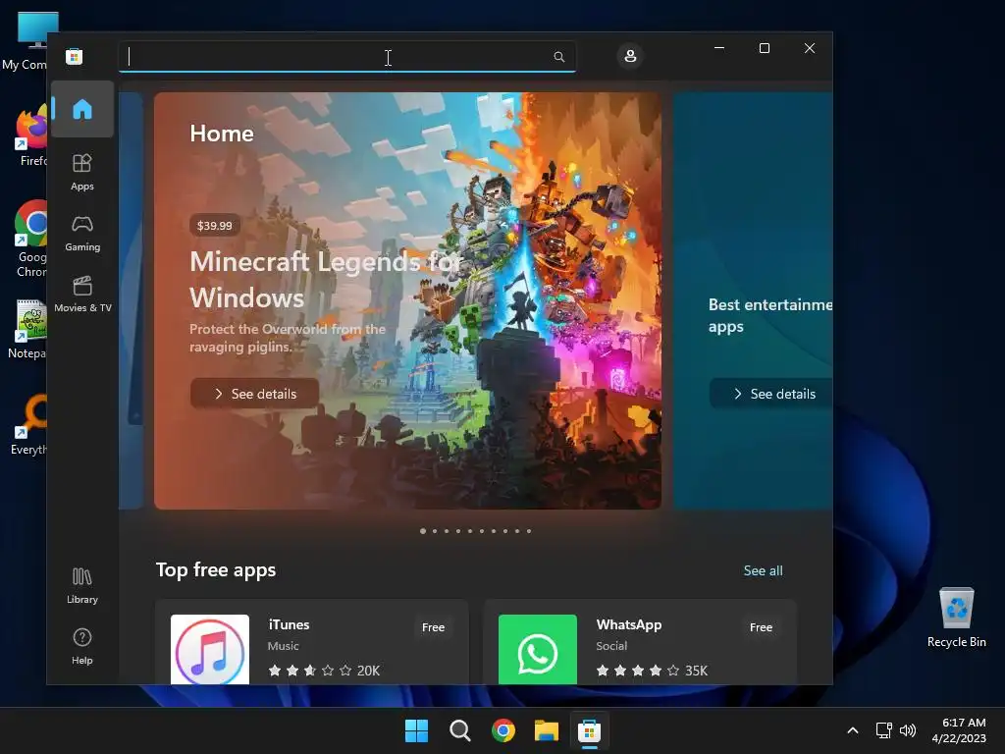Click the Microsoft Store logo icon
Viewport: 1005px width, 754px height.
coord(75,56)
